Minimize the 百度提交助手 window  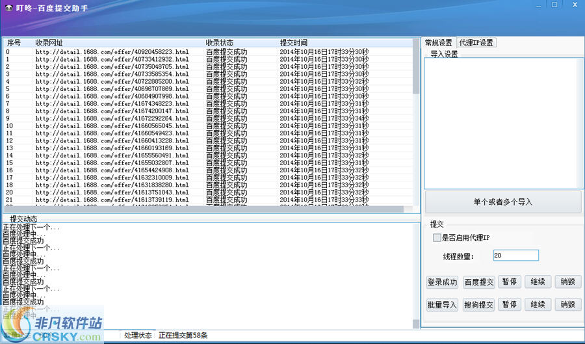coord(539,6)
